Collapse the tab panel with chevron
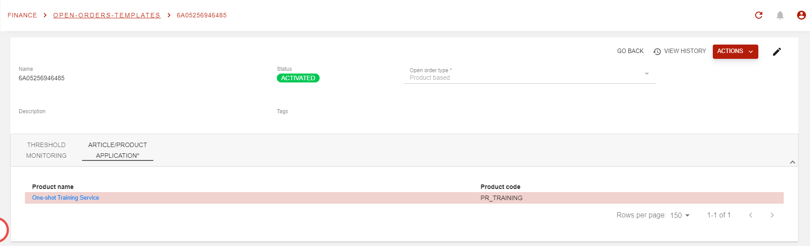The width and height of the screenshot is (810, 246). tap(793, 162)
